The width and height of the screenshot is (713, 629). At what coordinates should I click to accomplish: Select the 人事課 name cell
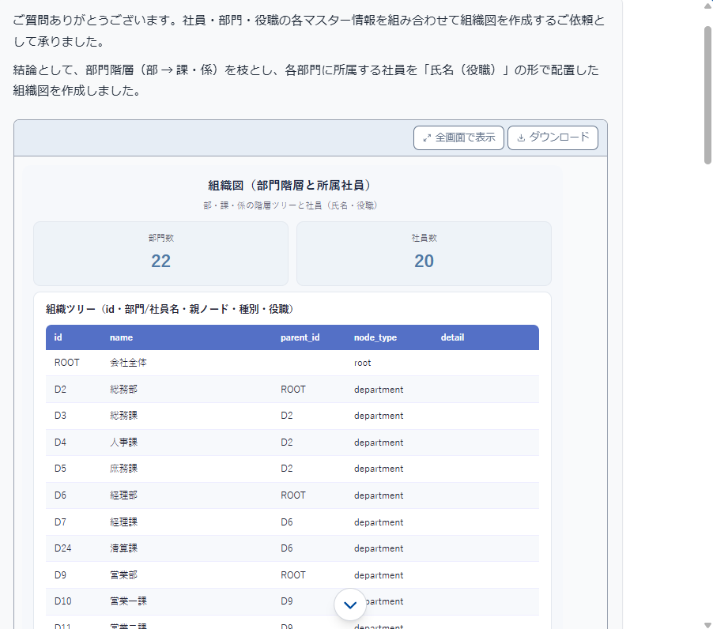pos(123,443)
